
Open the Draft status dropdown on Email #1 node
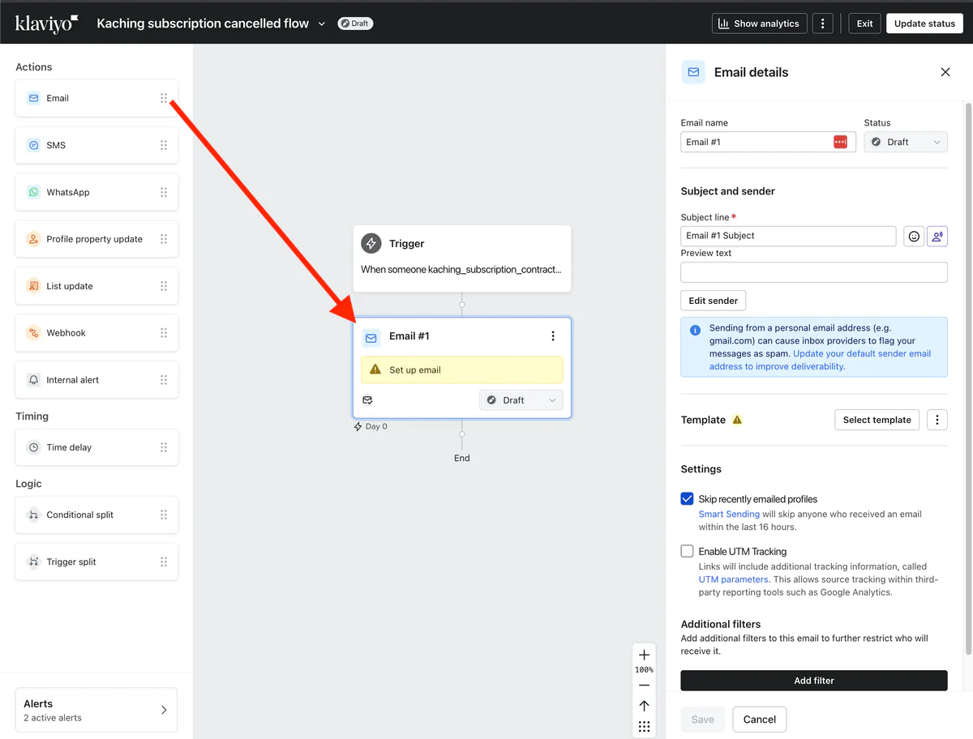pos(521,400)
